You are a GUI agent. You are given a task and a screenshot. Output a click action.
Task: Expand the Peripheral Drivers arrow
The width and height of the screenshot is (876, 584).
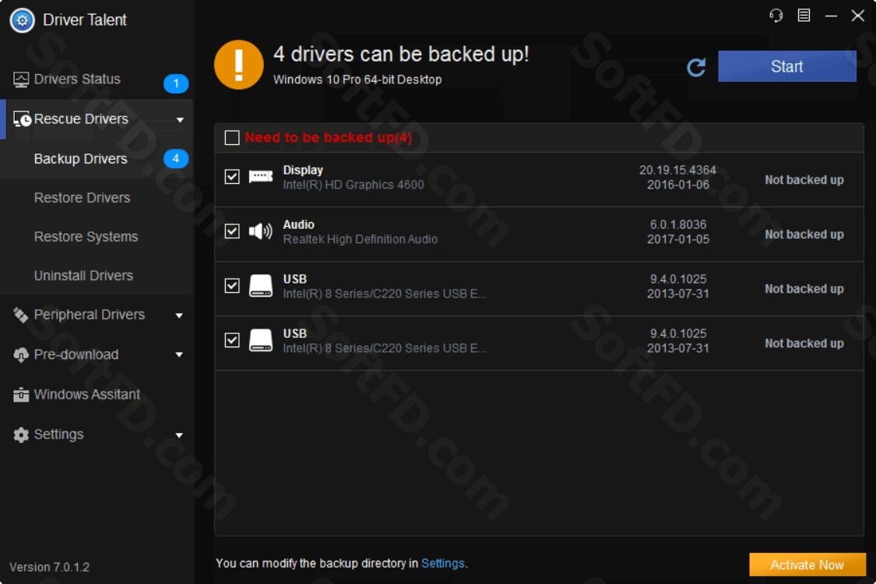[179, 316]
